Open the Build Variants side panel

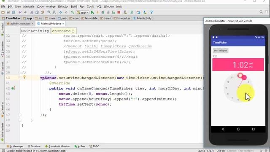click(x=3, y=132)
